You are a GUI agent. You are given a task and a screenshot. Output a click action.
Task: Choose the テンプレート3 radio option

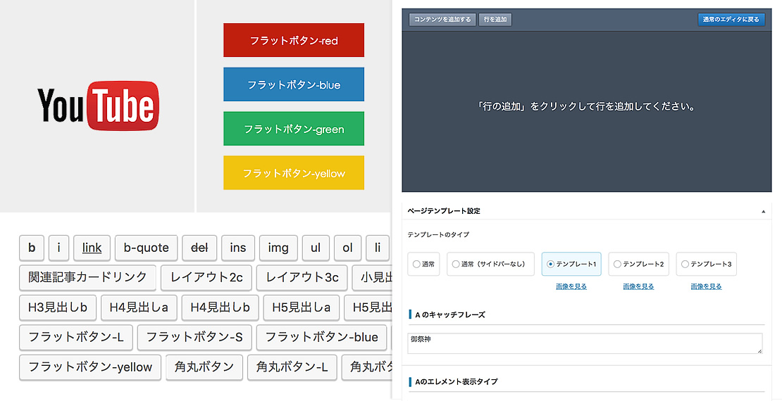coord(706,264)
